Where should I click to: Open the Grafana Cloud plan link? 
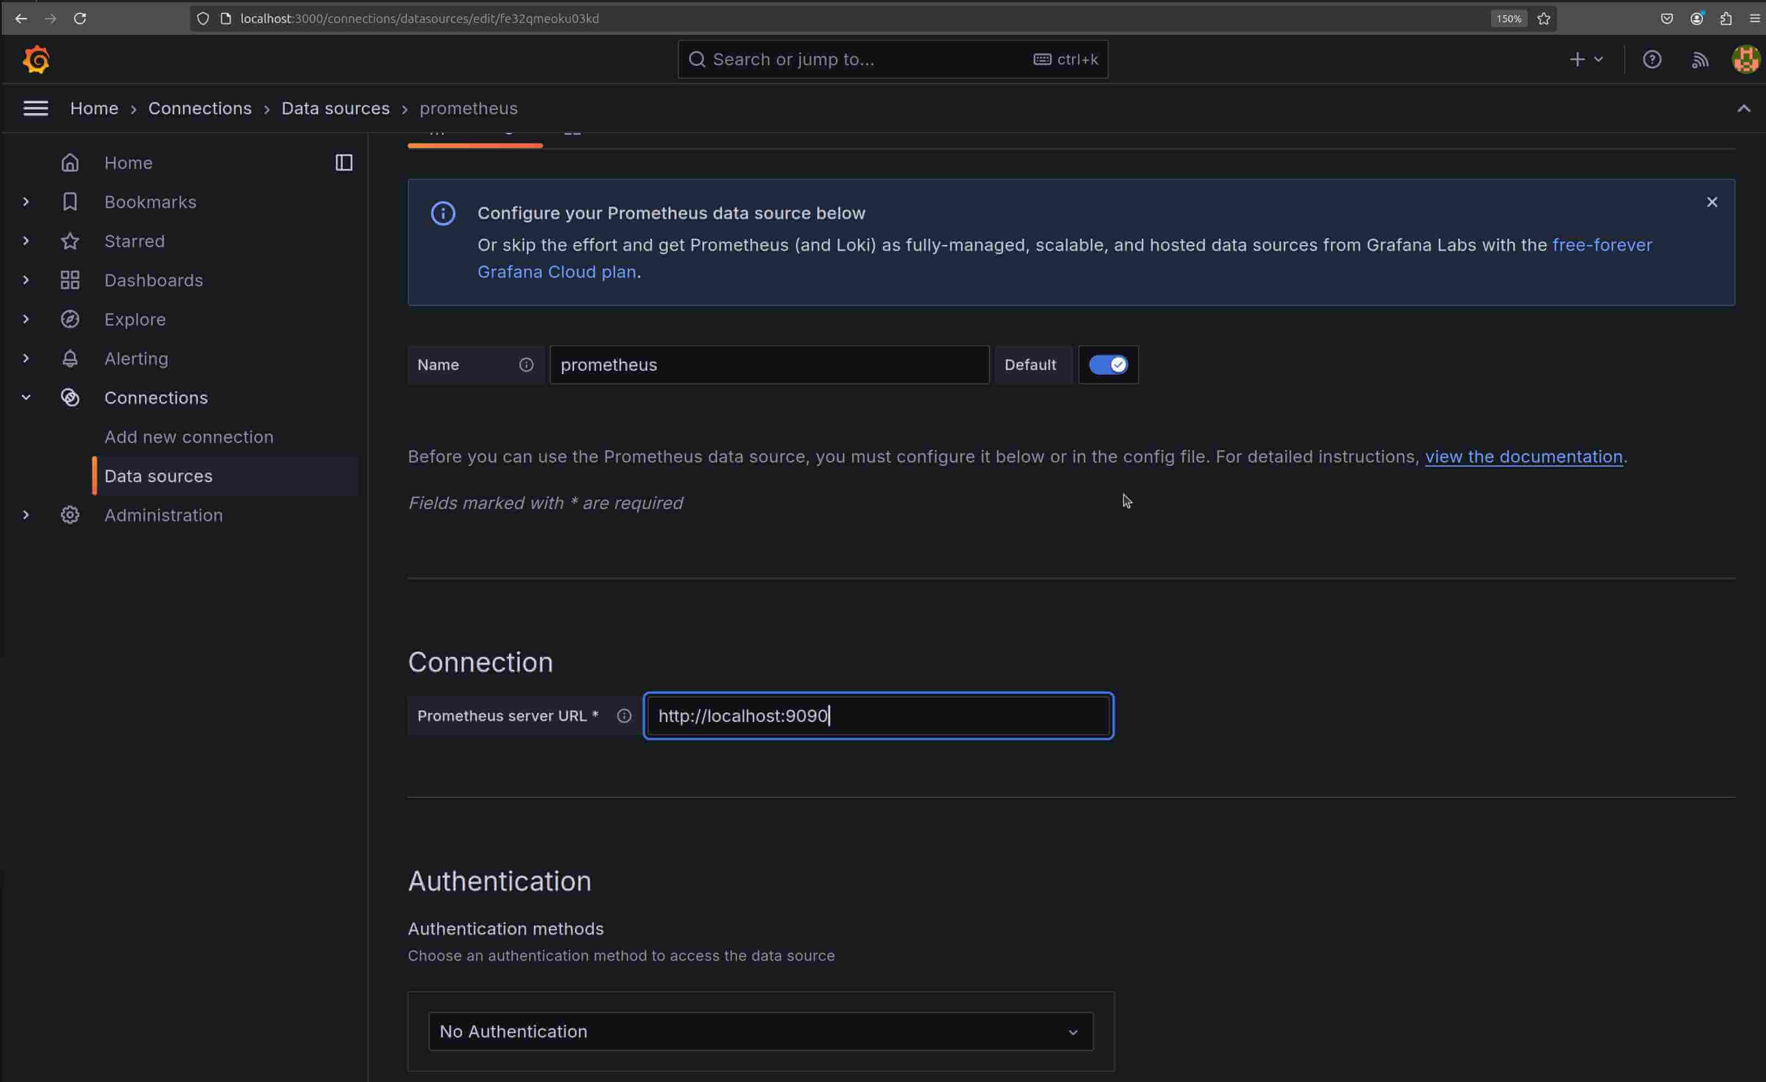pos(557,271)
